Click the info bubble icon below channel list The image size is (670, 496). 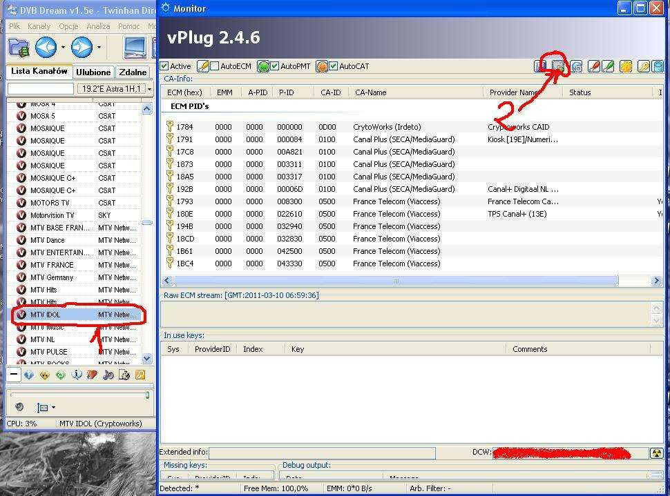point(77,375)
